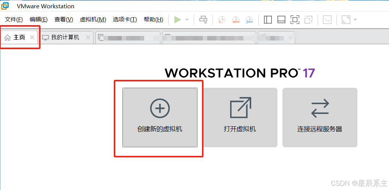The width and height of the screenshot is (389, 190).
Task: Click the take snapshot clock icon
Action: pyautogui.click(x=222, y=19)
